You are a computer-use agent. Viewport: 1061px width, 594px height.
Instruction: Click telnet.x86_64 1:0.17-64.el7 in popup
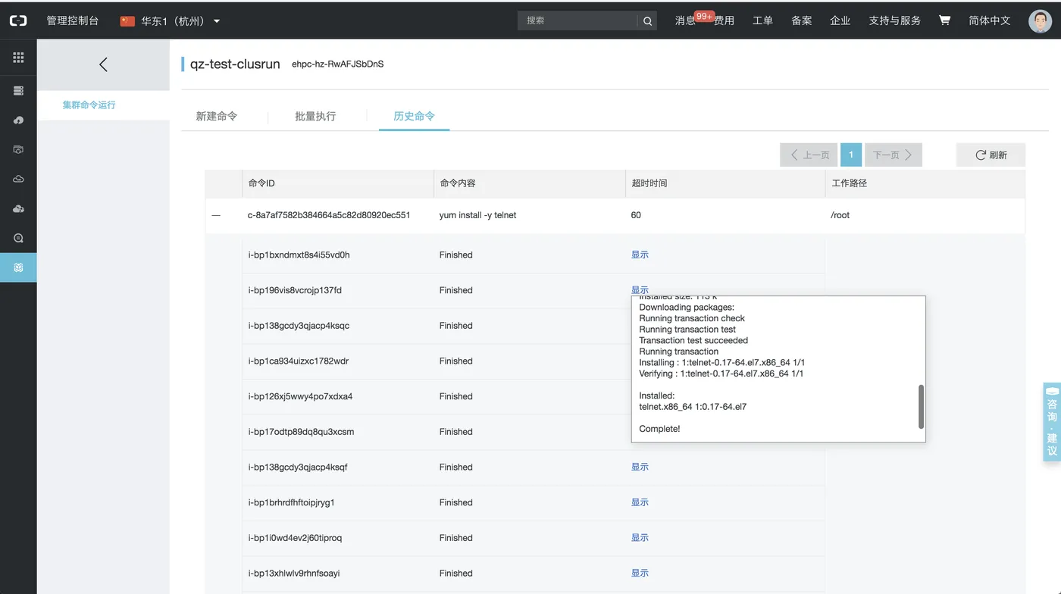coord(693,407)
